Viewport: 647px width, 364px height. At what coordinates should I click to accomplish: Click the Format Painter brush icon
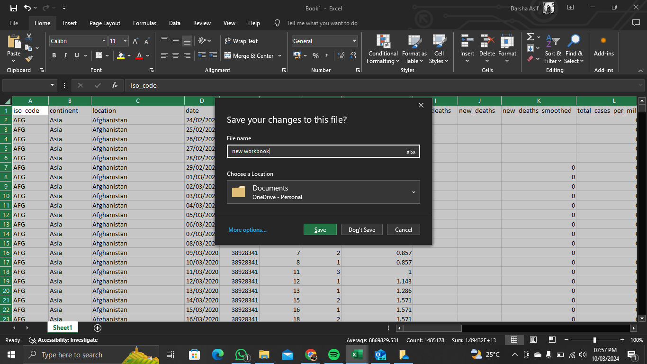pos(29,59)
